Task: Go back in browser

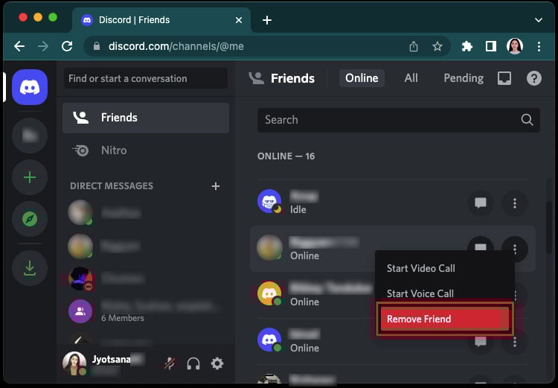Action: click(x=19, y=46)
